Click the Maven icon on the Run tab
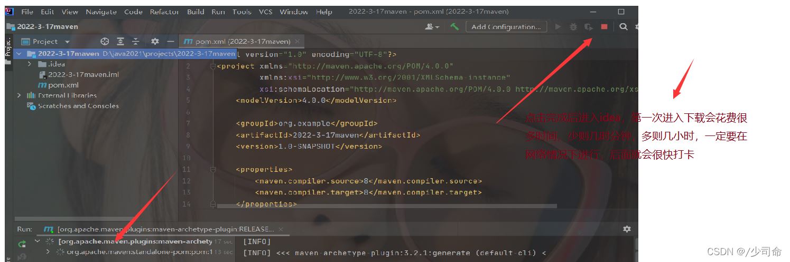This screenshot has width=790, height=262. tap(49, 229)
